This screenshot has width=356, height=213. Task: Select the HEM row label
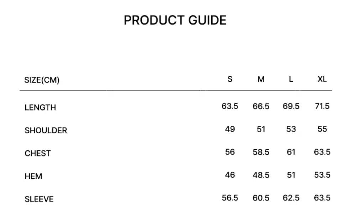tap(33, 176)
